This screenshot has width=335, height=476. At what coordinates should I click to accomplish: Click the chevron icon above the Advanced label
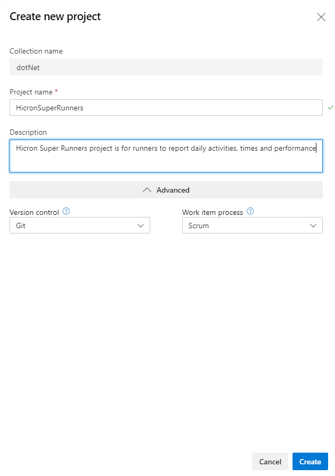click(147, 189)
